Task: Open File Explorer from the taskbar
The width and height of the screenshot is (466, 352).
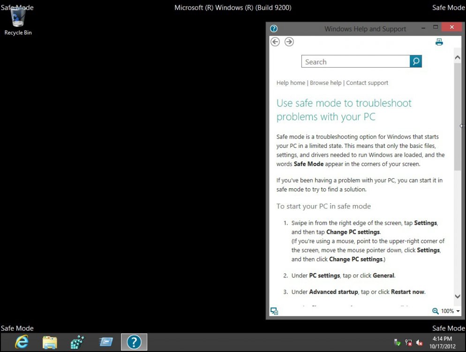Action: 50,342
